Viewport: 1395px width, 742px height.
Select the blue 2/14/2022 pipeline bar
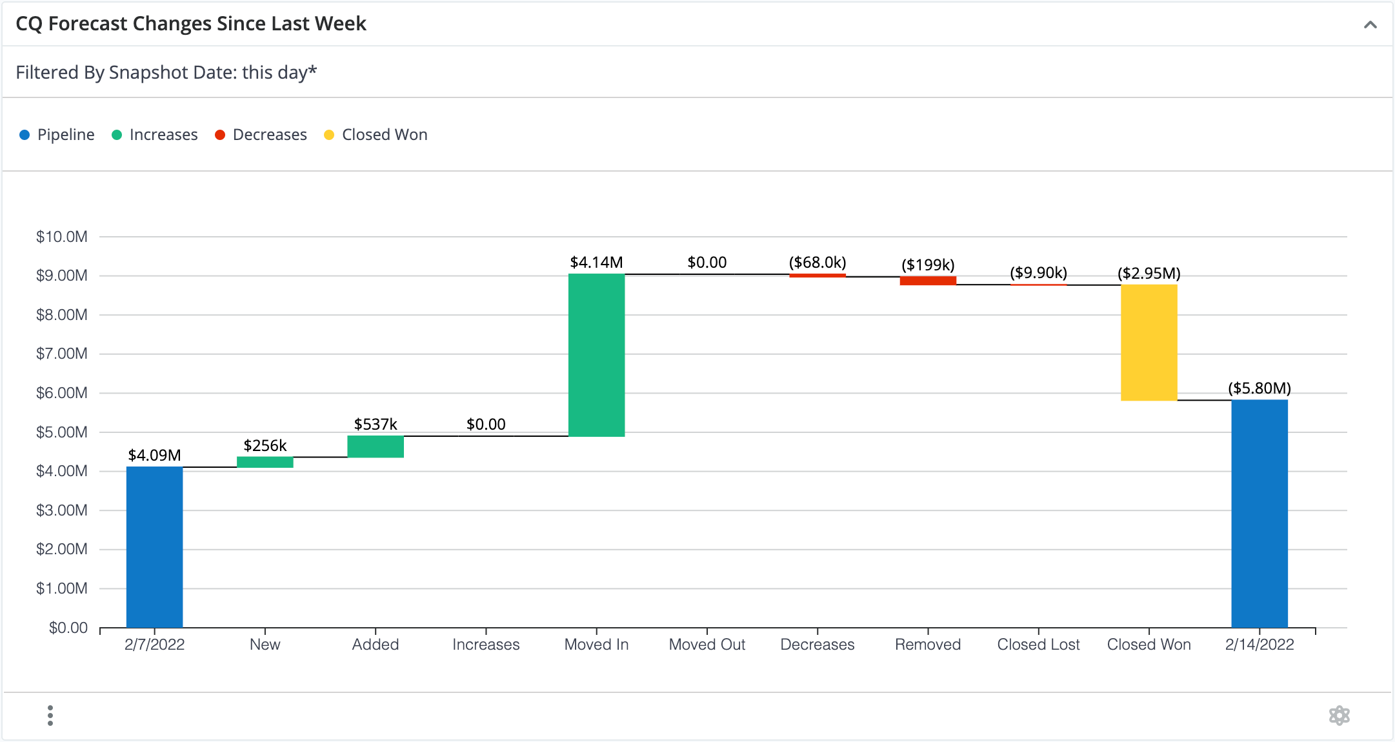1259,514
